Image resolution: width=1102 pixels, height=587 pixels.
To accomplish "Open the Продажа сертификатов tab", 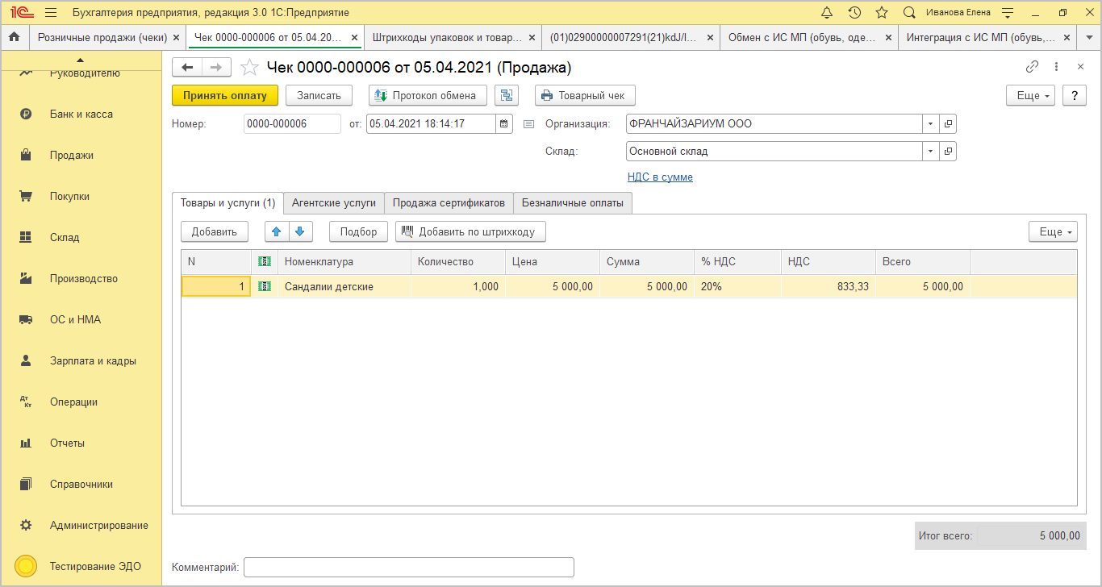I will [x=449, y=203].
